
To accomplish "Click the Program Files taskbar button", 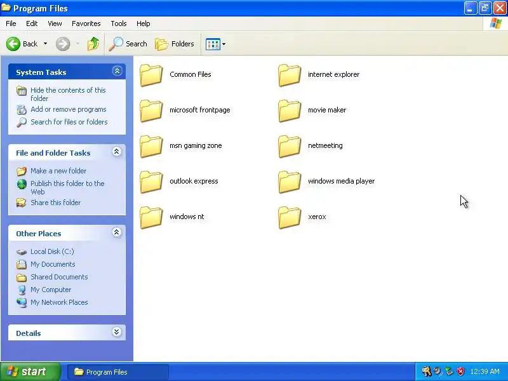I will pyautogui.click(x=118, y=372).
